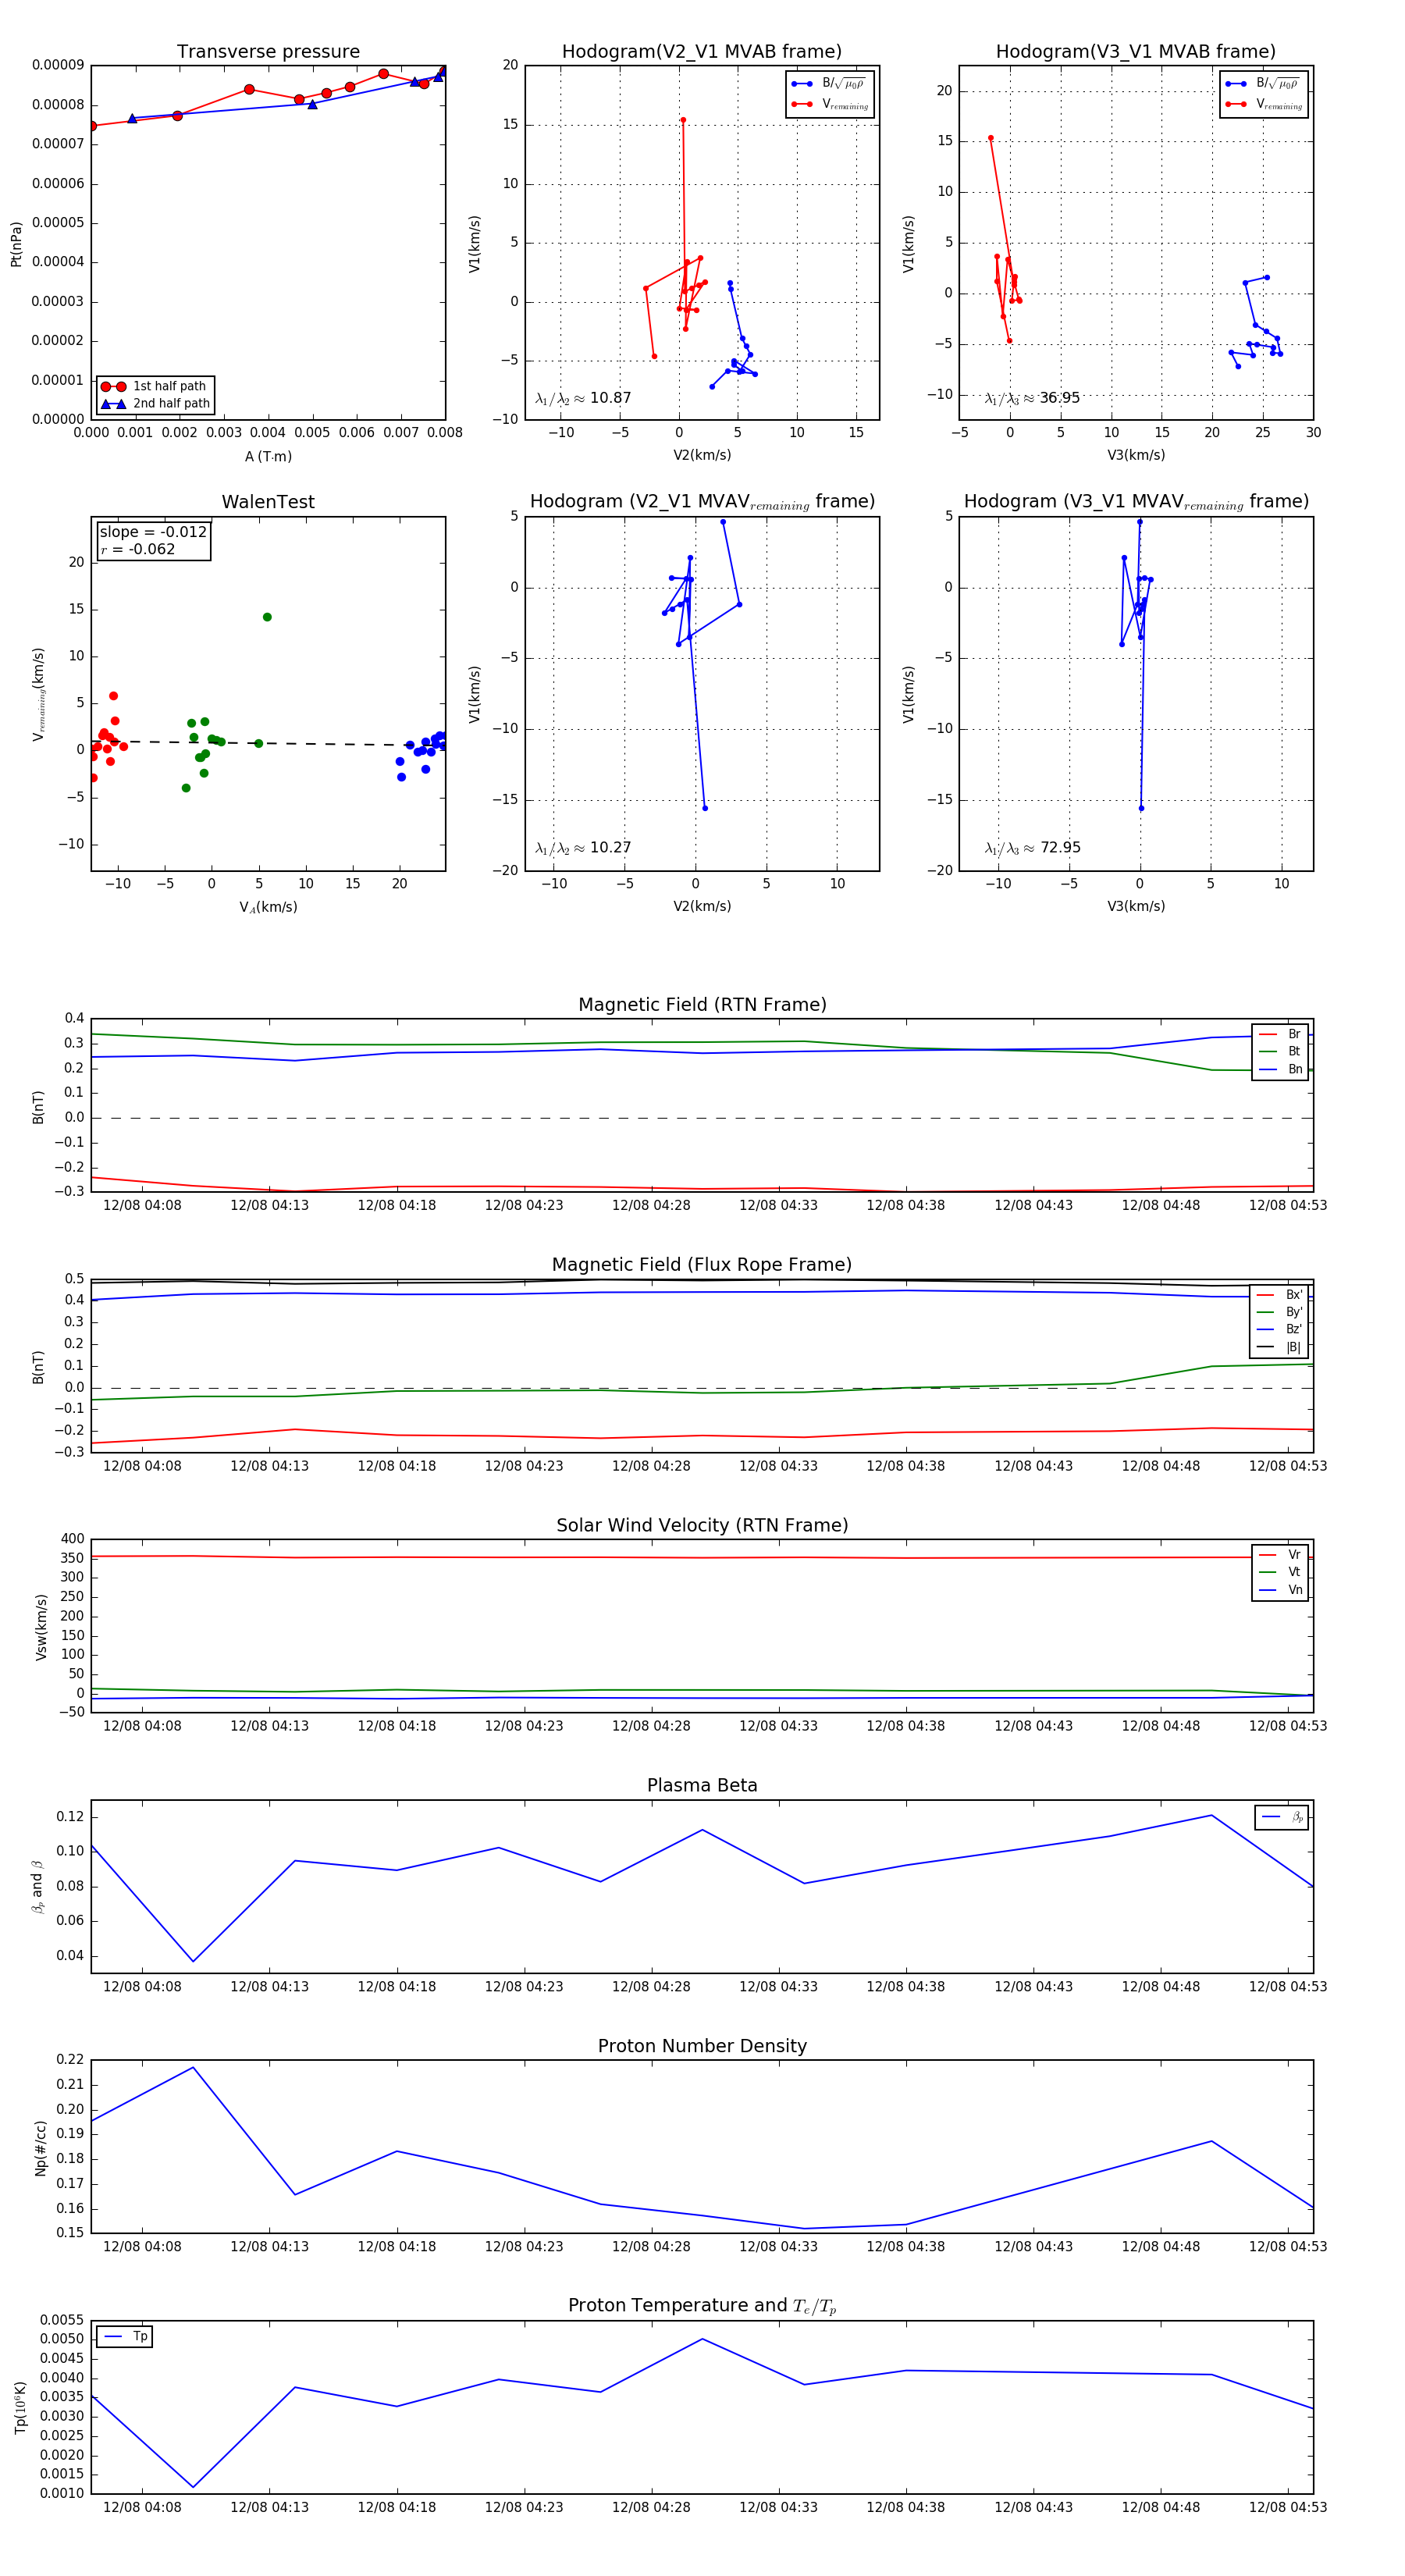Image resolution: width=1405 pixels, height=2576 pixels.
Task: Click the "Solar Wind Velocity (RTN Frame)" title
Action: point(702,1525)
